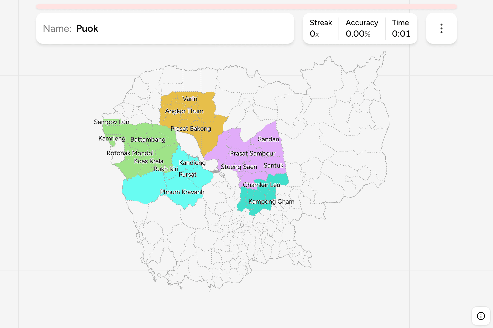Click the Stueng Saen label

click(239, 167)
